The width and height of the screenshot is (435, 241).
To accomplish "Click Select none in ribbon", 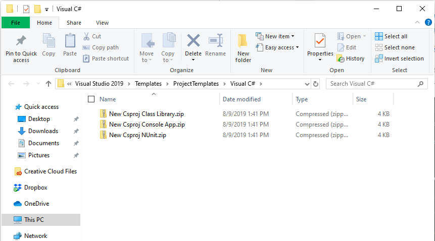I will point(395,47).
